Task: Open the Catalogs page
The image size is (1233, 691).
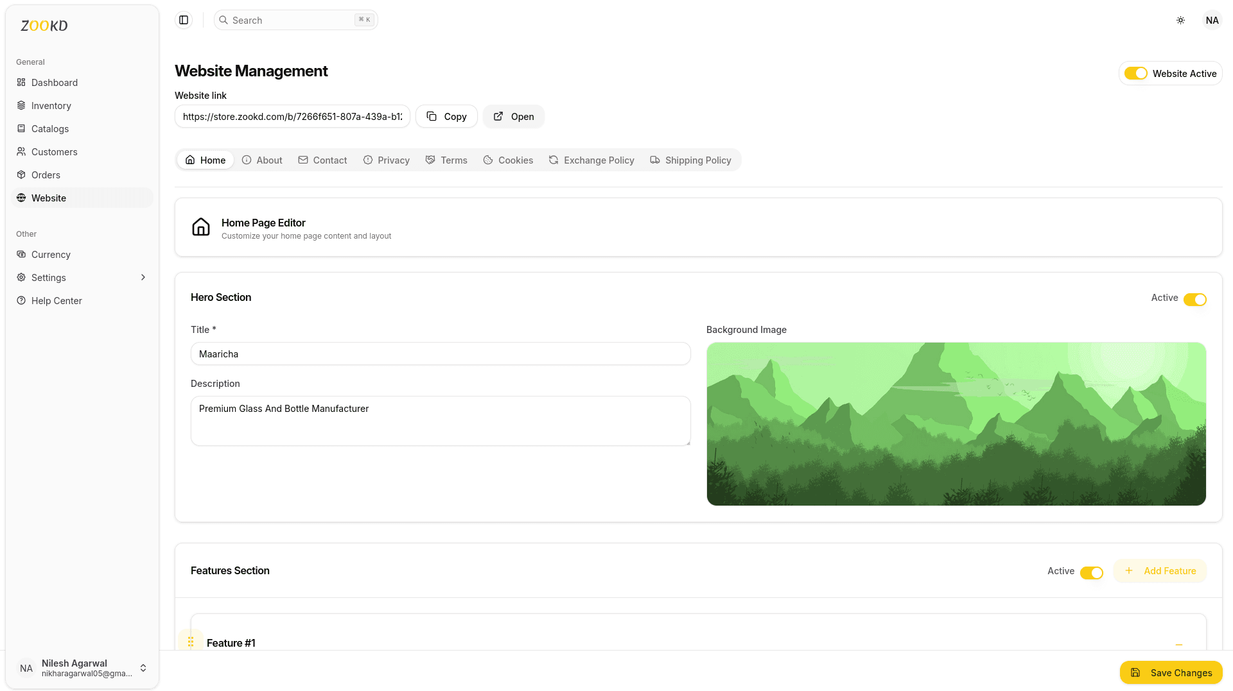Action: (x=49, y=128)
